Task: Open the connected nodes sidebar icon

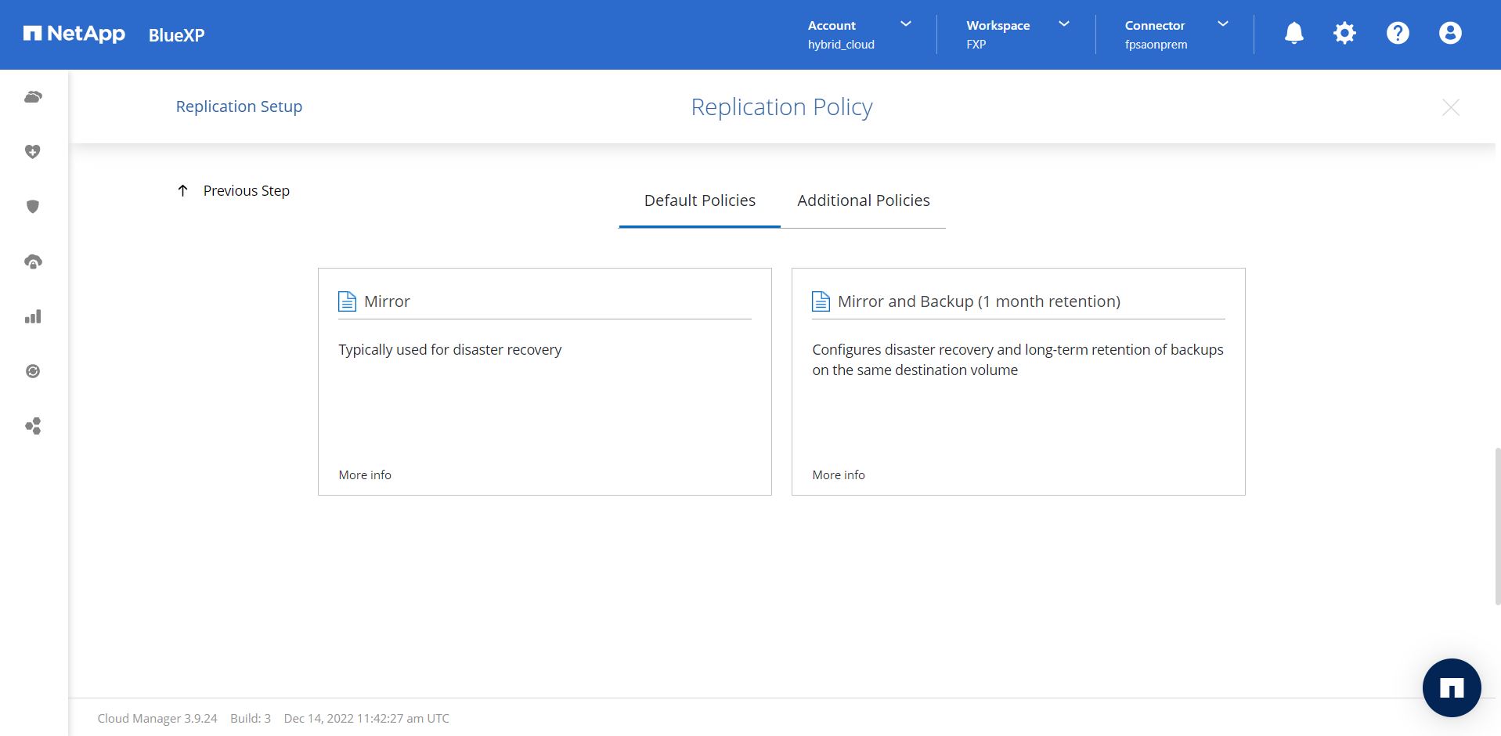Action: pos(33,426)
